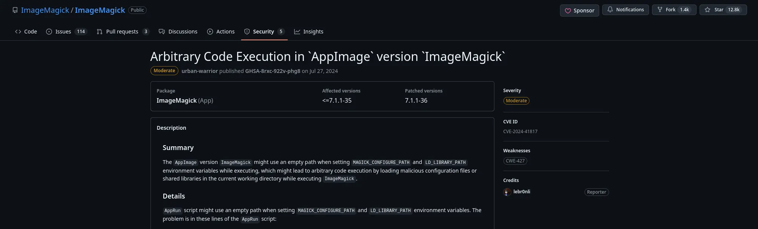Click the Pull requests counter 3
This screenshot has height=229, width=758.
[146, 32]
